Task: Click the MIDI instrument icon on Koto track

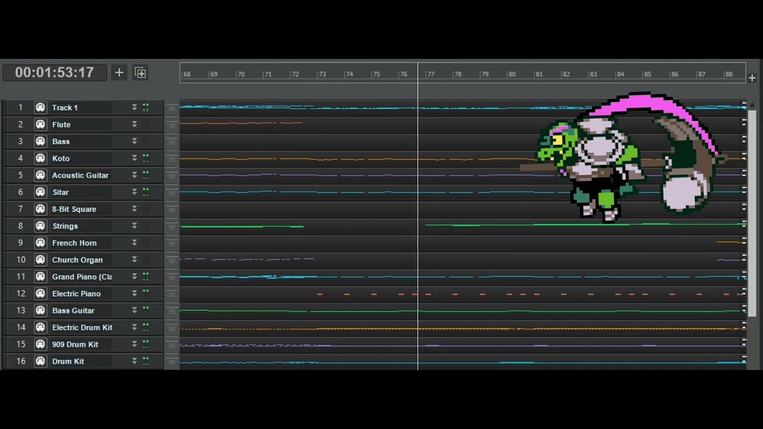Action: [40, 158]
